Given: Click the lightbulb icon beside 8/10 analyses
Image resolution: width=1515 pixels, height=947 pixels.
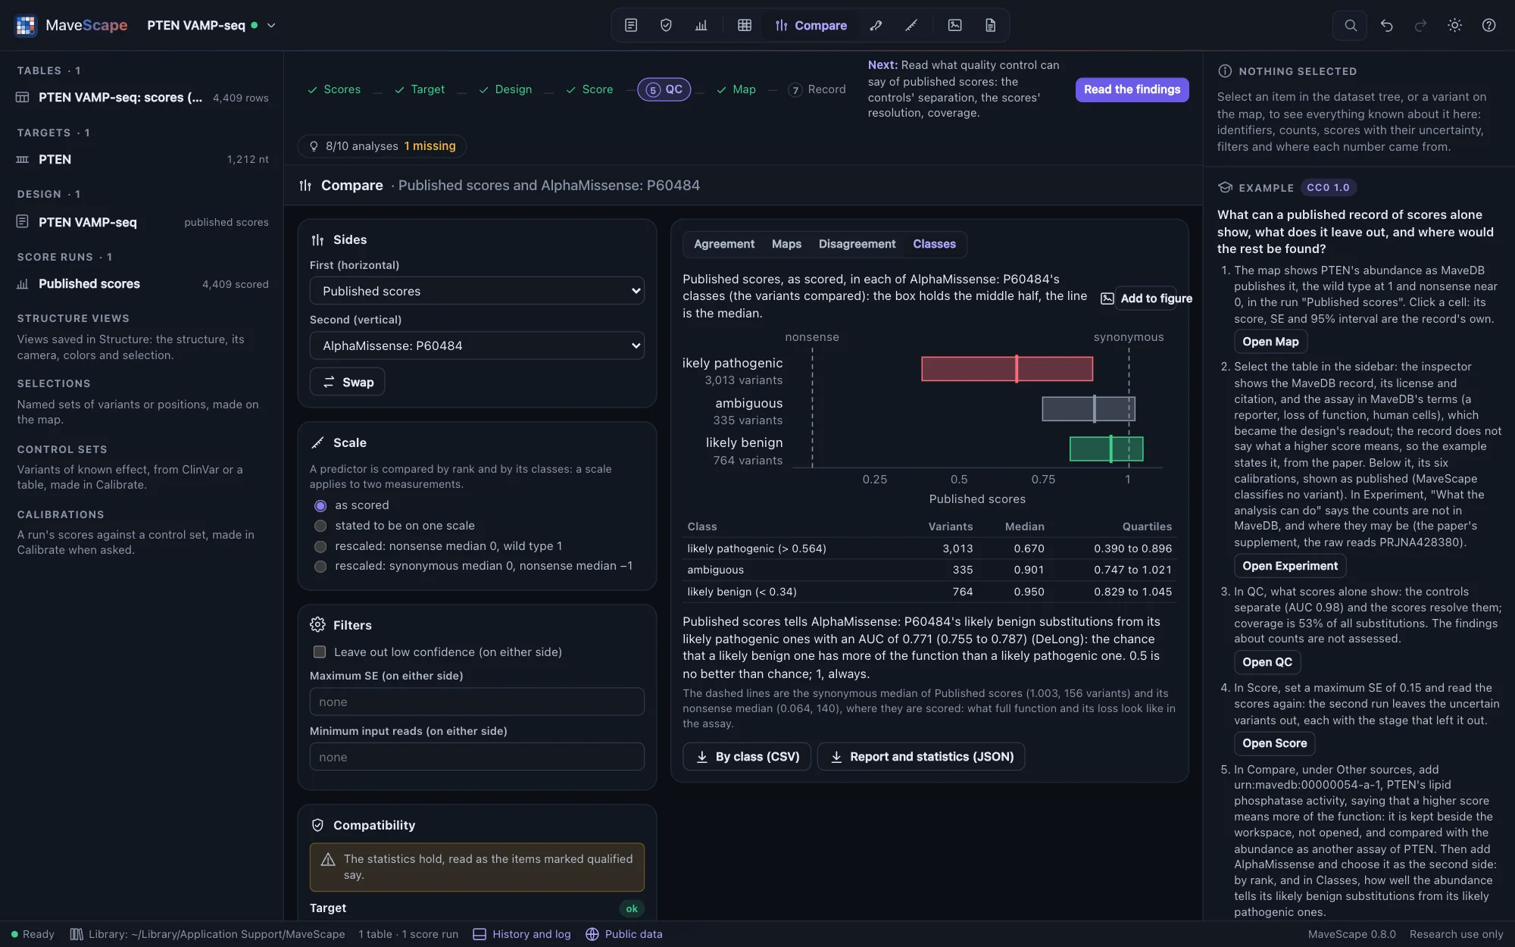Looking at the screenshot, I should coord(314,146).
